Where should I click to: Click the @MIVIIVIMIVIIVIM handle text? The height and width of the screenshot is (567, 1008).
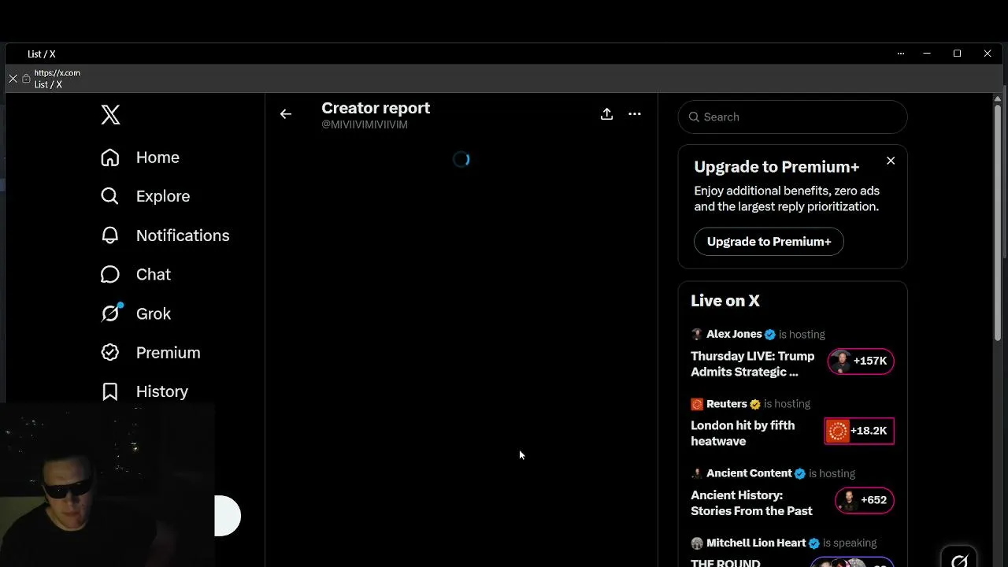(x=365, y=125)
